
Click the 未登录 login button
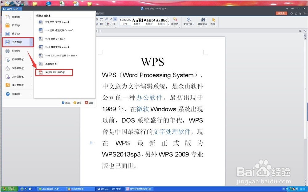pos(281,13)
